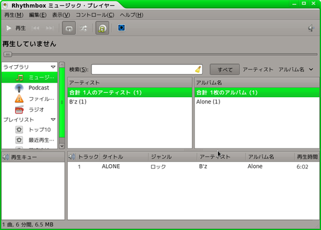
Task: Select 合計 1枚のアルバム (1) row
Action: click(x=257, y=93)
